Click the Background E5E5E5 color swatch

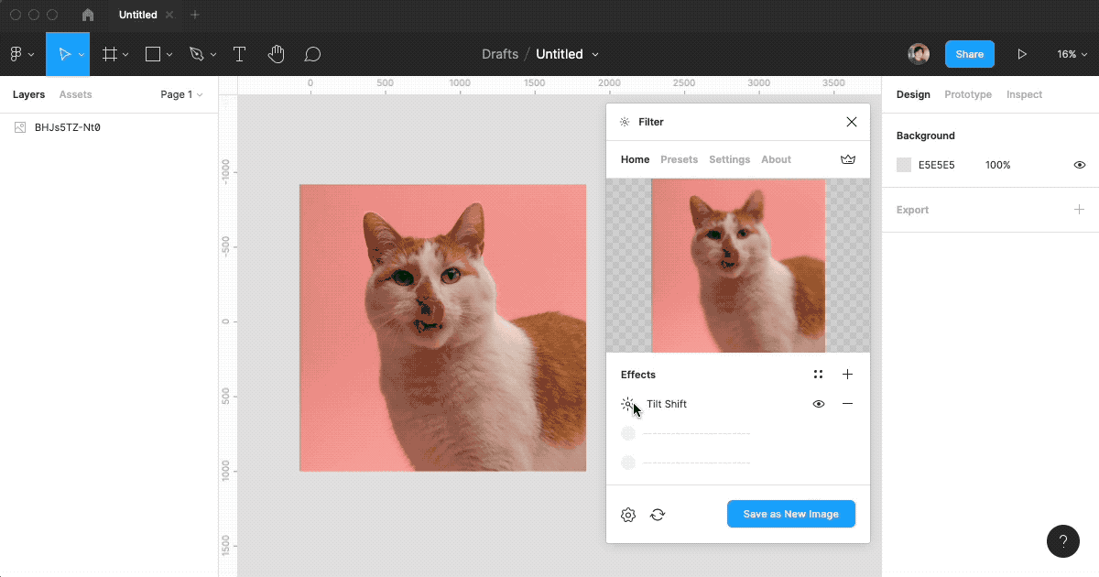click(x=904, y=165)
